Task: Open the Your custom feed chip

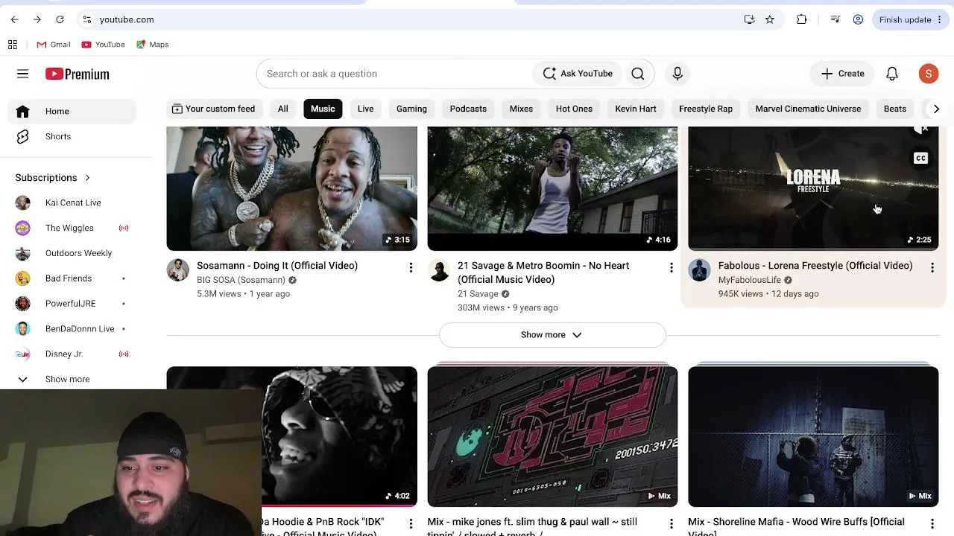Action: coord(213,109)
